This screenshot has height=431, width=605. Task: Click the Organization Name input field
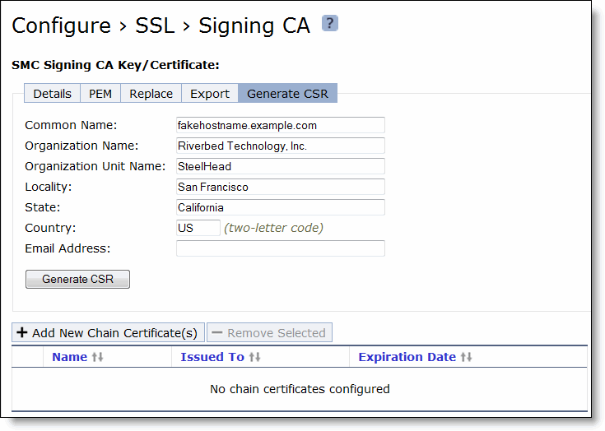pyautogui.click(x=280, y=146)
